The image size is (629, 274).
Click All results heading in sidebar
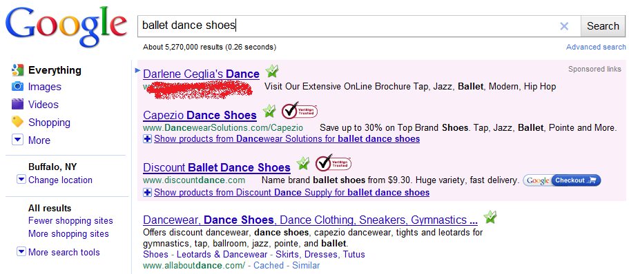pyautogui.click(x=50, y=209)
